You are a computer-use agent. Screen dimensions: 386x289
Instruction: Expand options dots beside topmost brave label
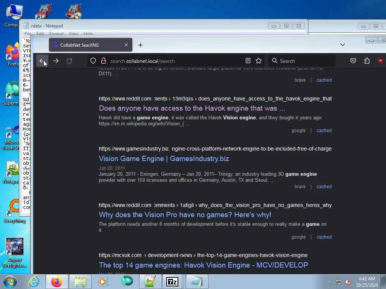coord(311,80)
